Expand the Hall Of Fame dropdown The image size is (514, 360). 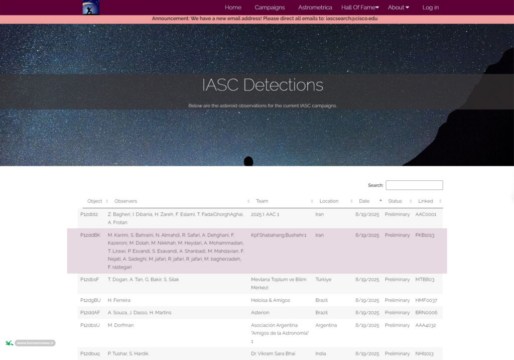point(360,8)
